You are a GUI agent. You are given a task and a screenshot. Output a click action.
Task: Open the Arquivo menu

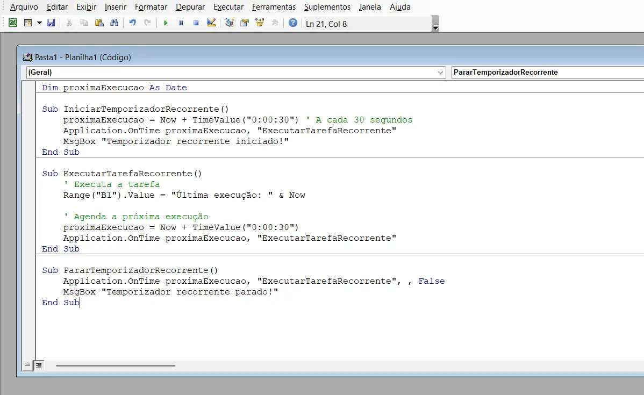[24, 7]
